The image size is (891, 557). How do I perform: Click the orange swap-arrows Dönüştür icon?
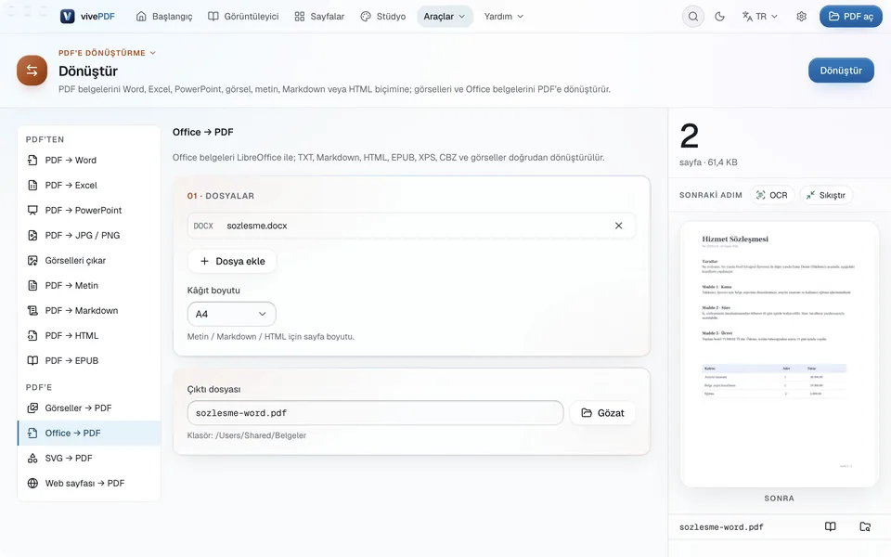point(32,71)
